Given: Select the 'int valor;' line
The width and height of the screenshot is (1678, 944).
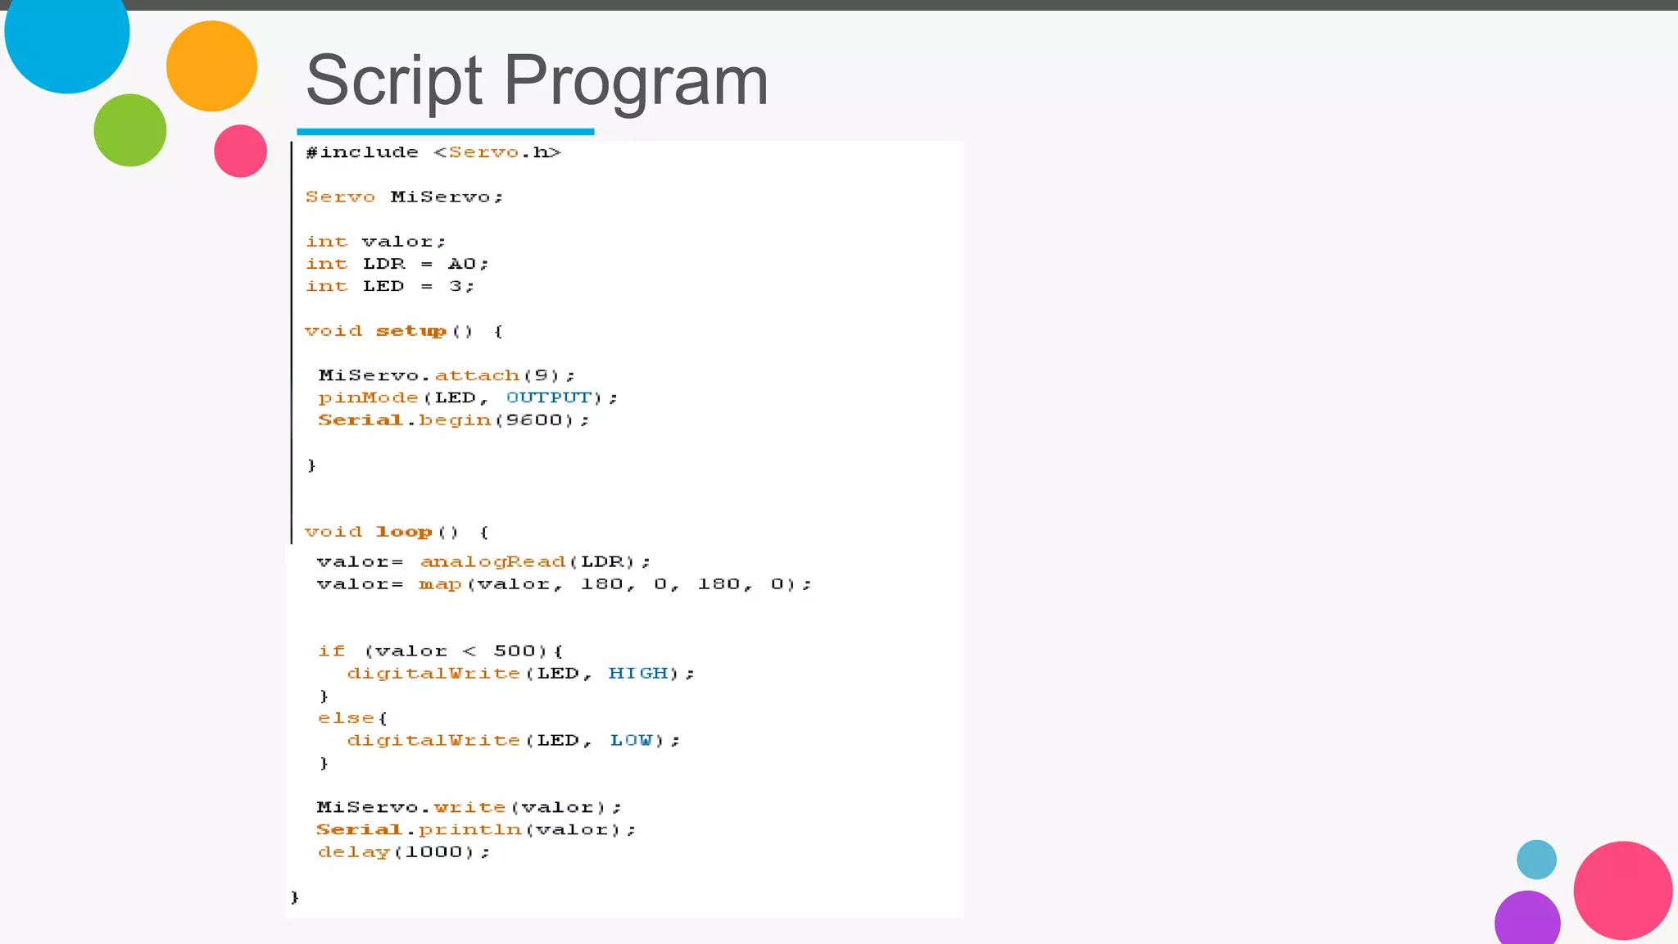Looking at the screenshot, I should 375,242.
